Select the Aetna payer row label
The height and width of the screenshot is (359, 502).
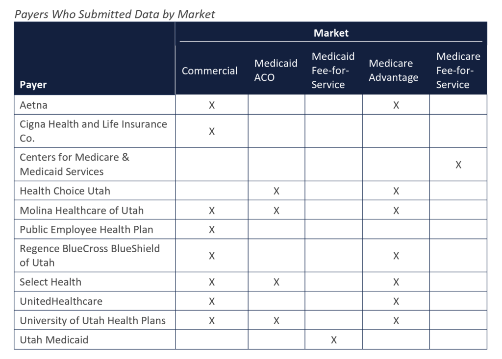click(x=34, y=105)
